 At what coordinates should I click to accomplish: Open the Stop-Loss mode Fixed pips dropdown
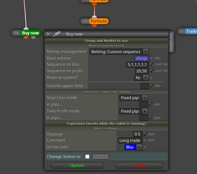point(134,98)
